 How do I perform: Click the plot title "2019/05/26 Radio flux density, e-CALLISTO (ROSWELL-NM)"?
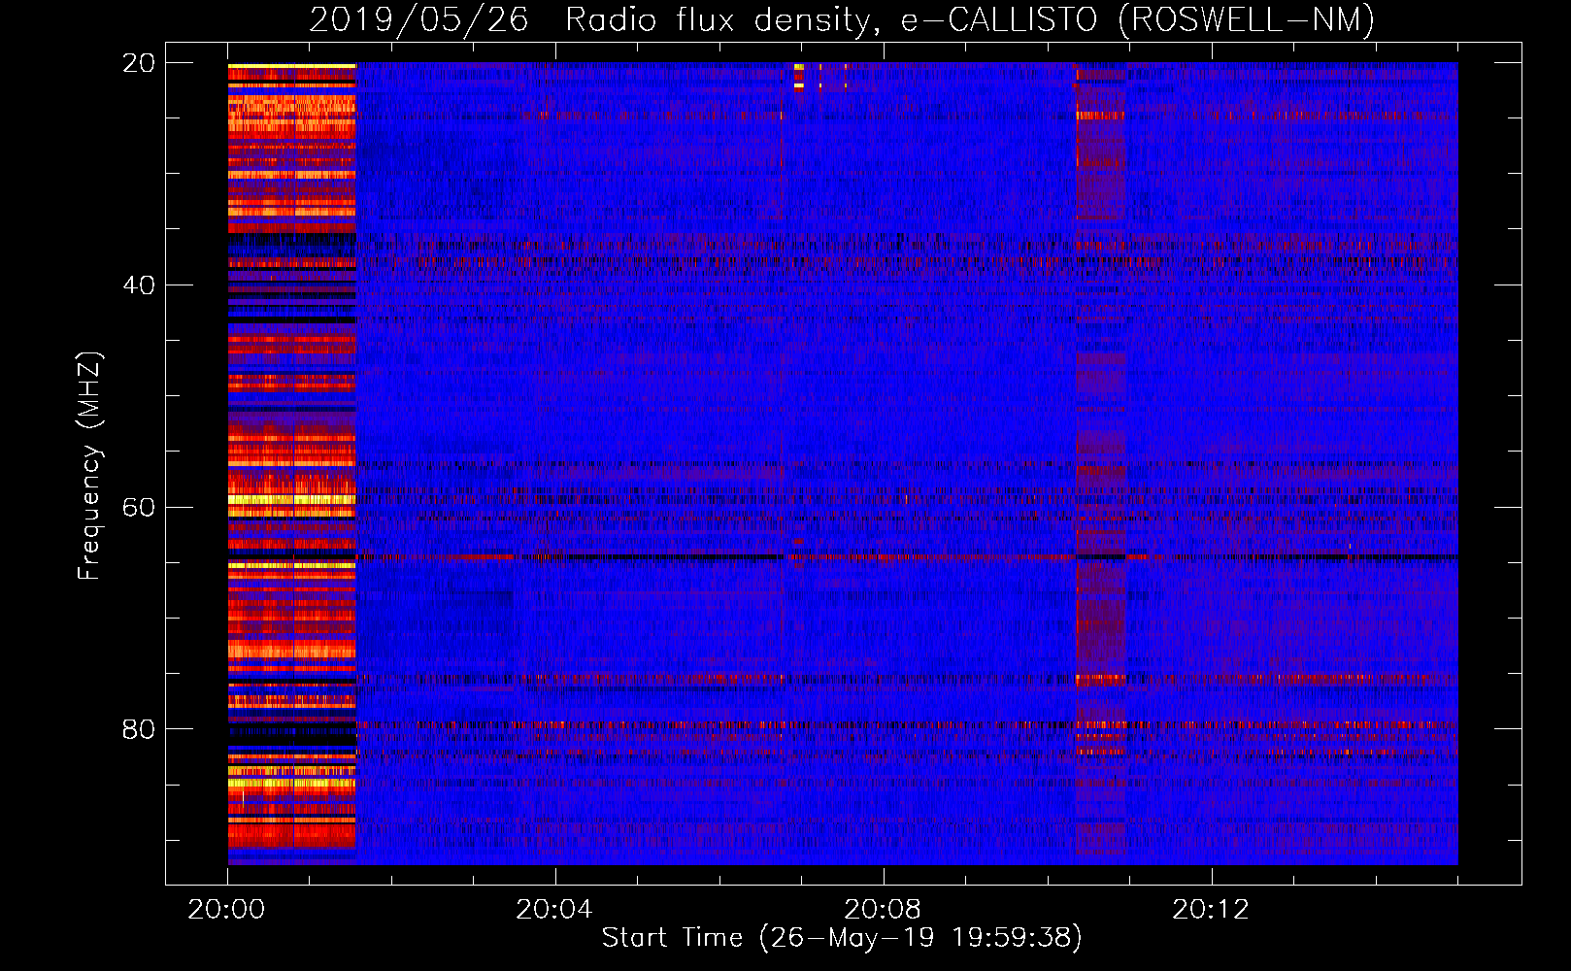(842, 19)
